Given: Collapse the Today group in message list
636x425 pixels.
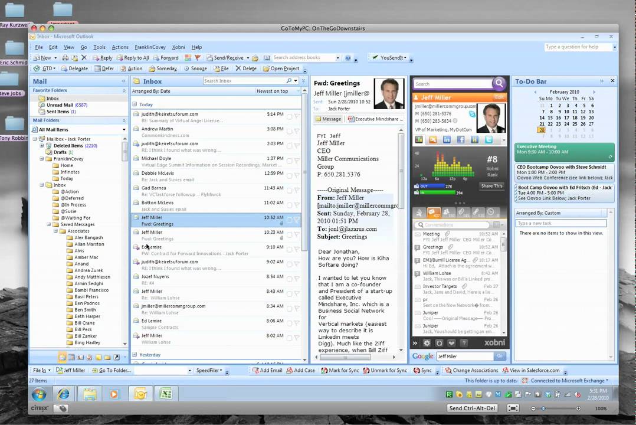Looking at the screenshot, I should (135, 104).
